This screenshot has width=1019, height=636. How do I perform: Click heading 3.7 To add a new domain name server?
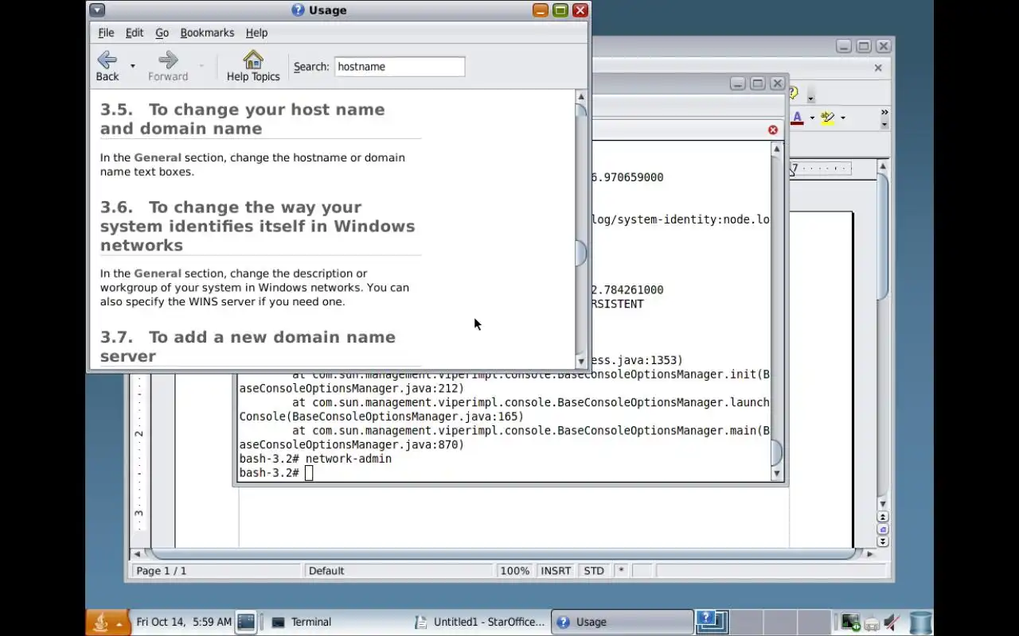point(248,347)
